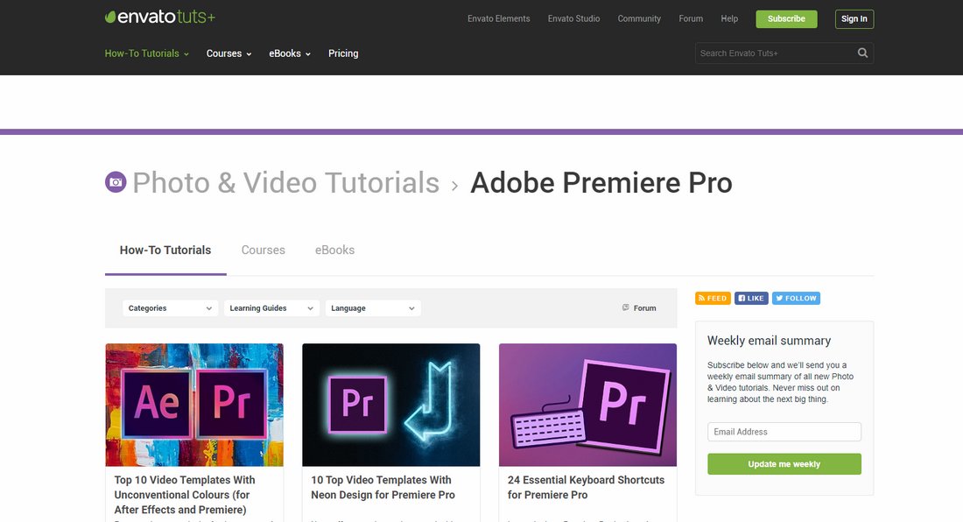Click the Sign In button
The width and height of the screenshot is (963, 522).
[x=854, y=19]
